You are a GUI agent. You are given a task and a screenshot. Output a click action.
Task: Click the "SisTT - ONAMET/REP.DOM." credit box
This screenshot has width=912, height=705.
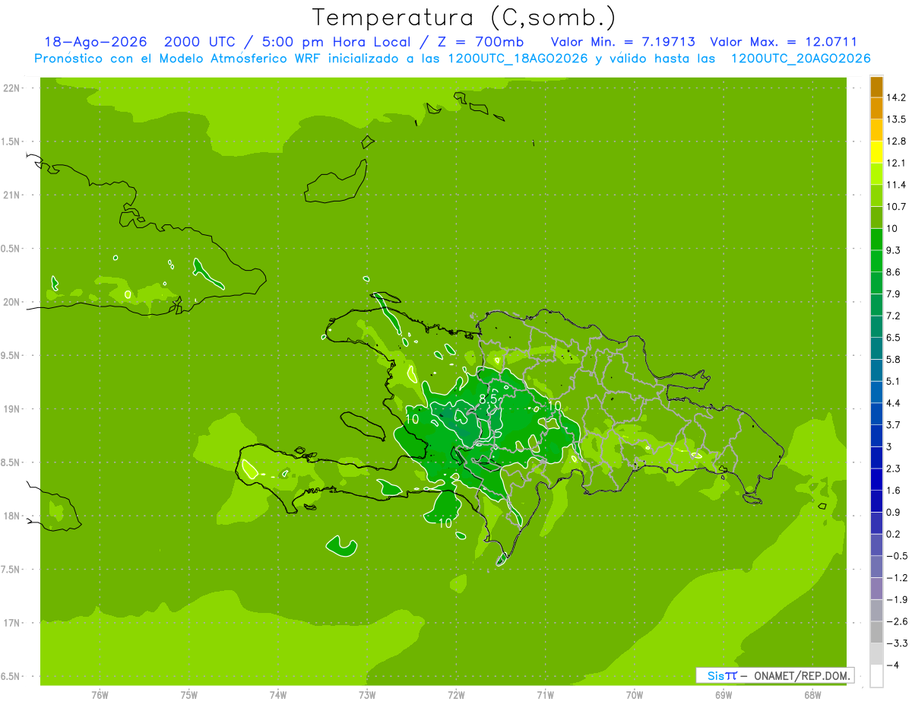tap(775, 675)
